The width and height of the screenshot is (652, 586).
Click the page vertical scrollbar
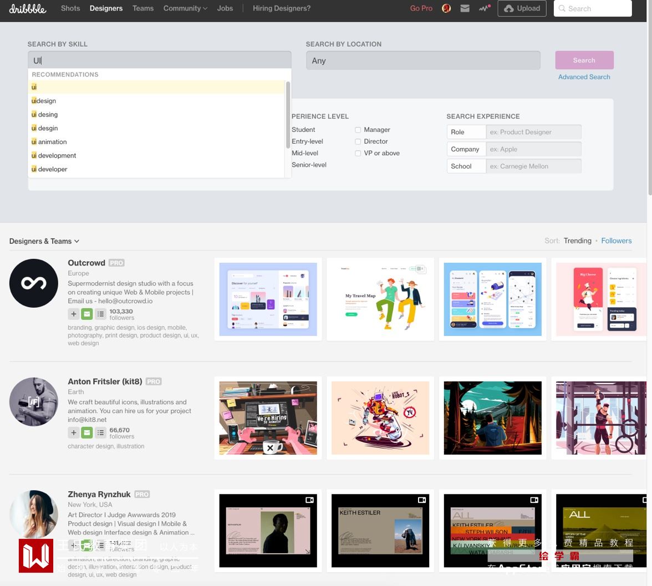pyautogui.click(x=650, y=98)
